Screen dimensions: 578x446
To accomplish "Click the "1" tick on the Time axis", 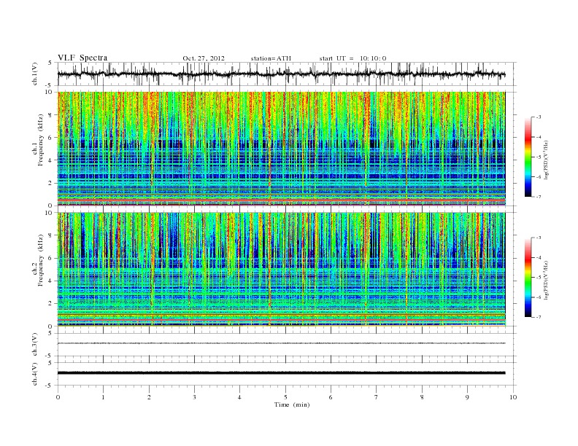I will pos(103,397).
